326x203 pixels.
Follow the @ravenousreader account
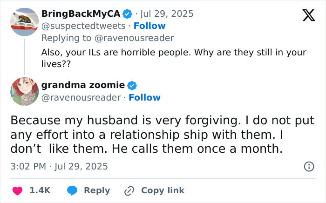pos(144,97)
